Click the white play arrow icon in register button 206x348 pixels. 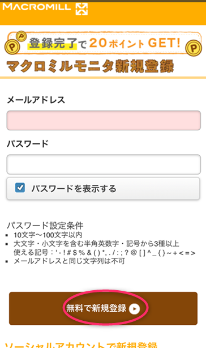click(x=135, y=309)
